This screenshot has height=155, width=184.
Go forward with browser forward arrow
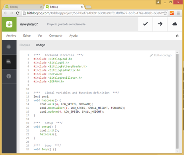pyautogui.click(x=12, y=13)
